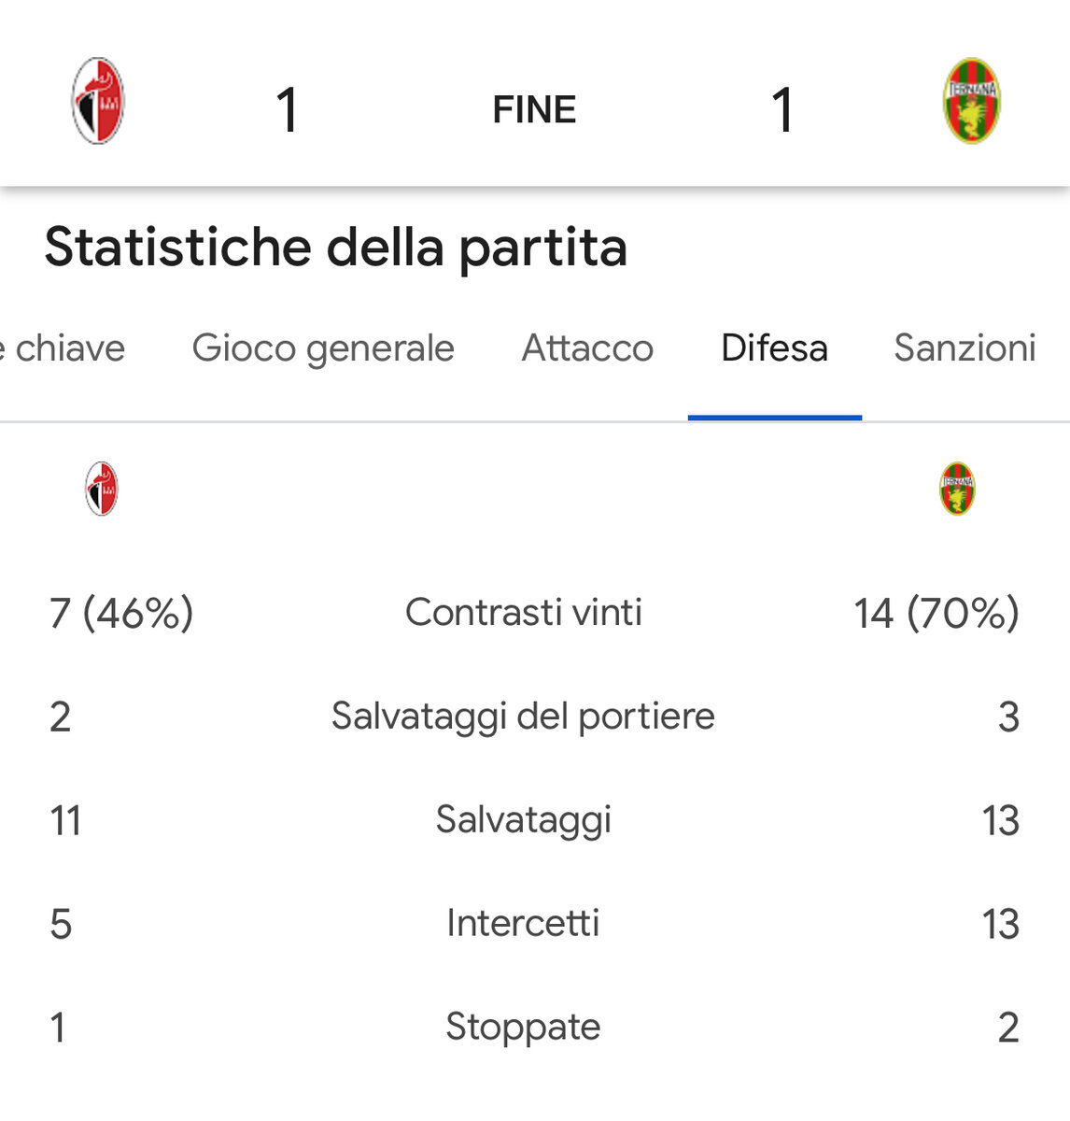Tap the Contrasti vinti stat row
The image size is (1070, 1121).
tap(534, 613)
